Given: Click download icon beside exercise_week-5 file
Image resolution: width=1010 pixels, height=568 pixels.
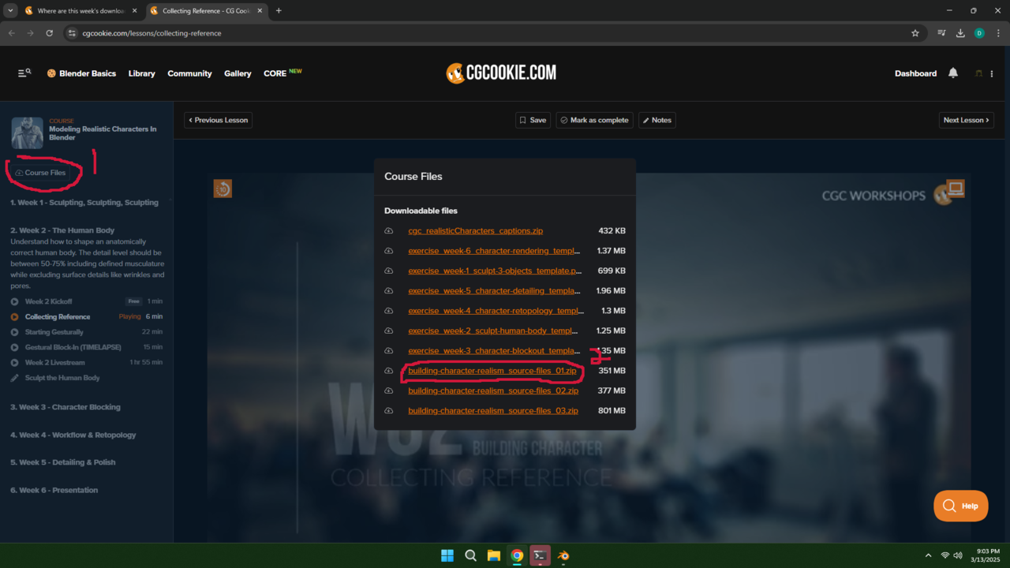Looking at the screenshot, I should [389, 291].
